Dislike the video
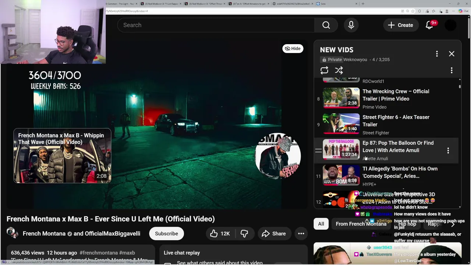This screenshot has width=471, height=265. pyautogui.click(x=244, y=234)
